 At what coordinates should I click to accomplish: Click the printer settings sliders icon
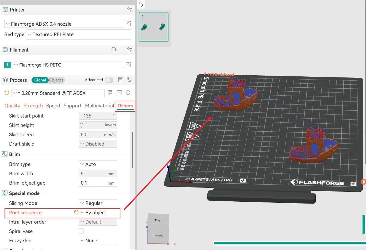click(129, 10)
